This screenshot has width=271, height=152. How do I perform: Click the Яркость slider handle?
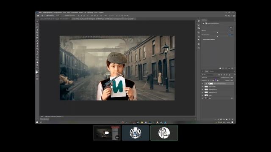pos(218,33)
